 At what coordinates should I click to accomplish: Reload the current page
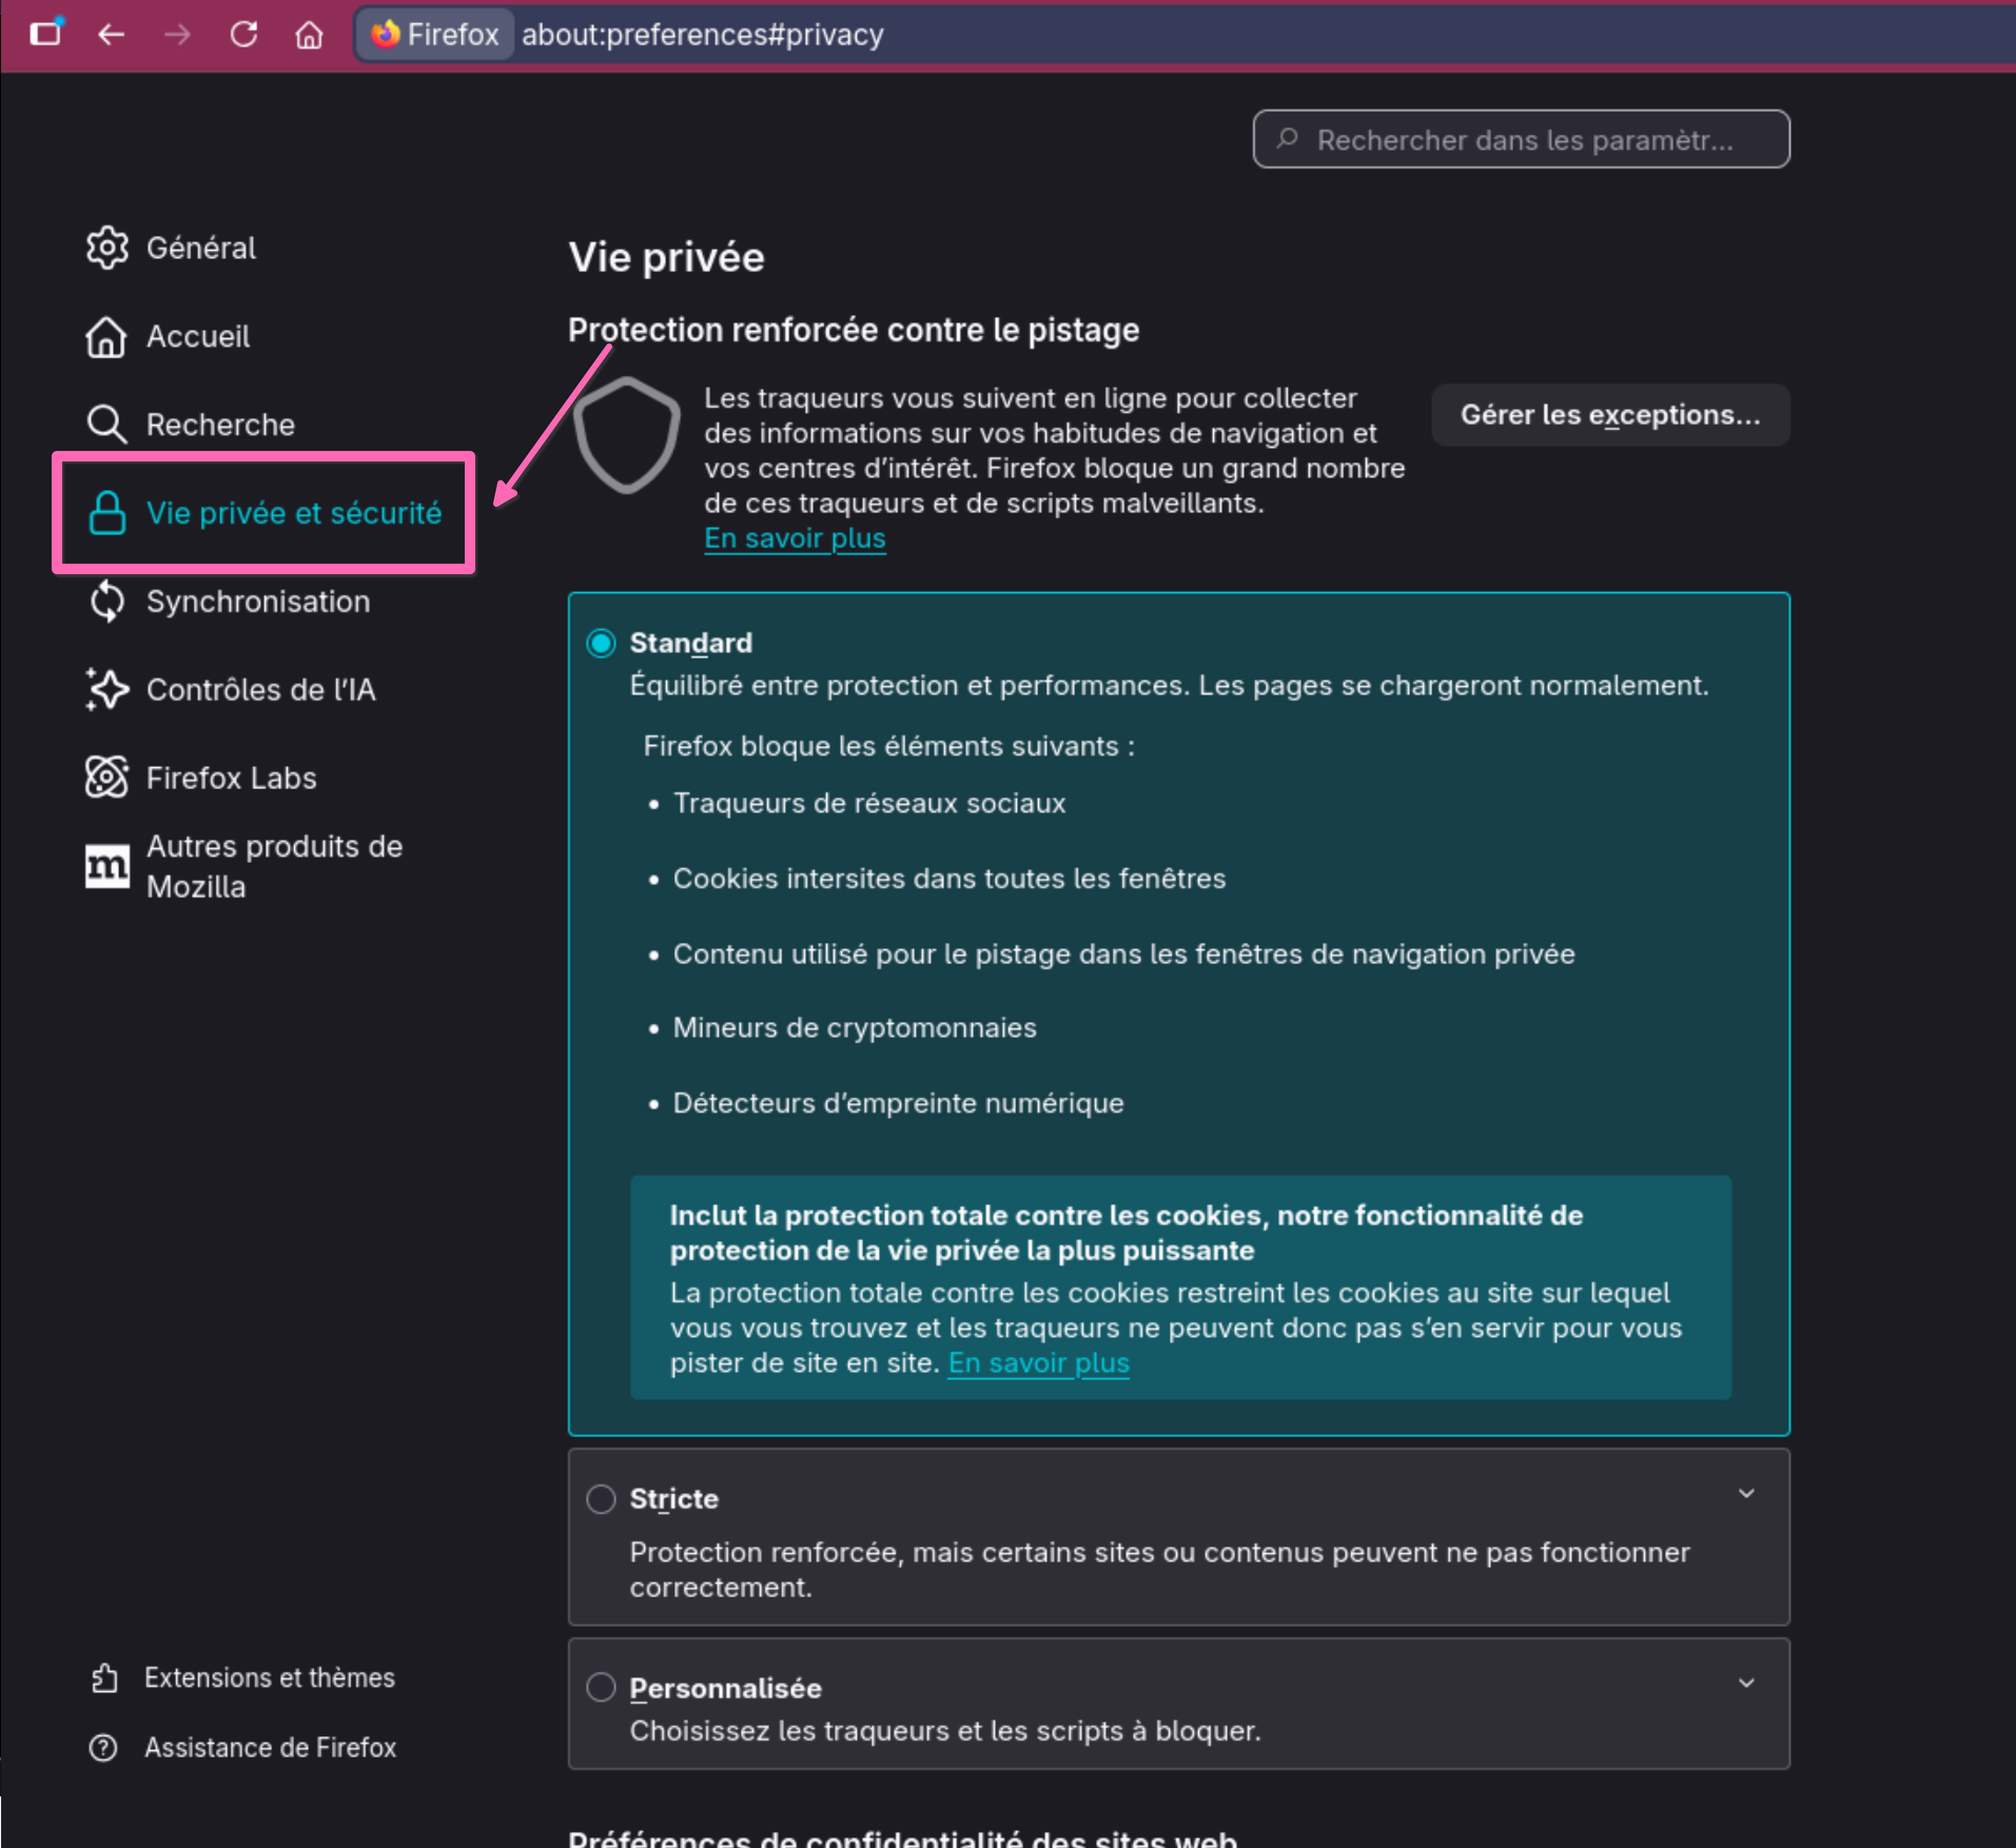[x=243, y=35]
